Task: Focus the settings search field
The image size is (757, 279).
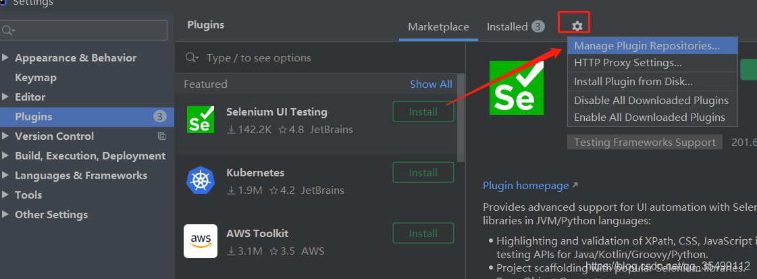Action: (x=84, y=30)
